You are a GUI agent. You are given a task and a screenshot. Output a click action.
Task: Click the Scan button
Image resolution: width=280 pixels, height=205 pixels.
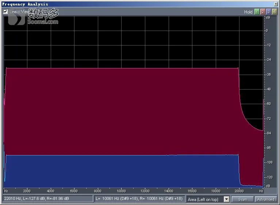[x=243, y=199]
